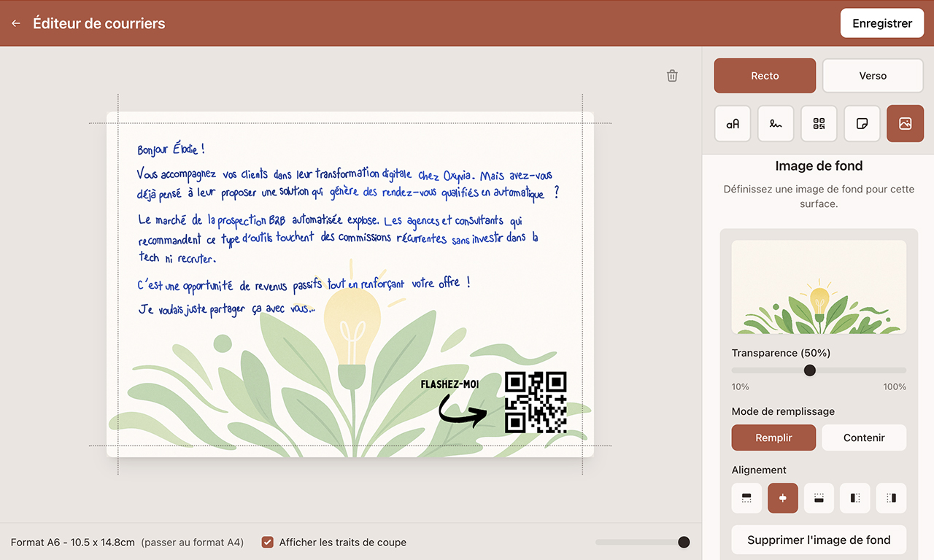Uncheck "Afficher les traits de coupe"
The height and width of the screenshot is (560, 934).
(268, 542)
